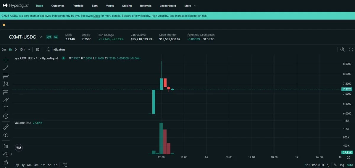The width and height of the screenshot is (355, 168).
Task: Select the brush drawing tool
Action: coord(6,100)
